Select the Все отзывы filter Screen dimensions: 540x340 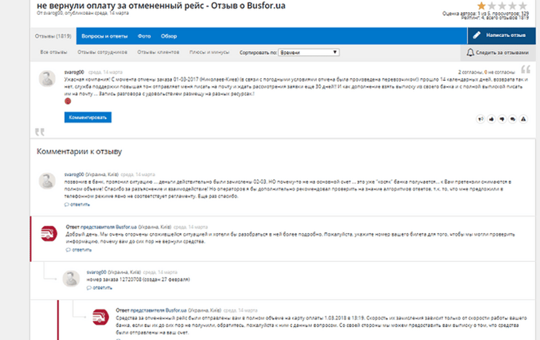tap(54, 52)
